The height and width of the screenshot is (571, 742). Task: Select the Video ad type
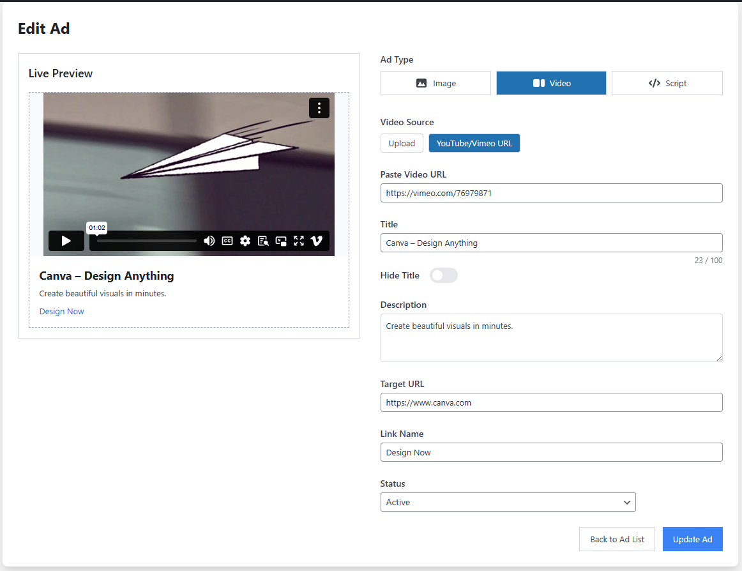tap(551, 83)
